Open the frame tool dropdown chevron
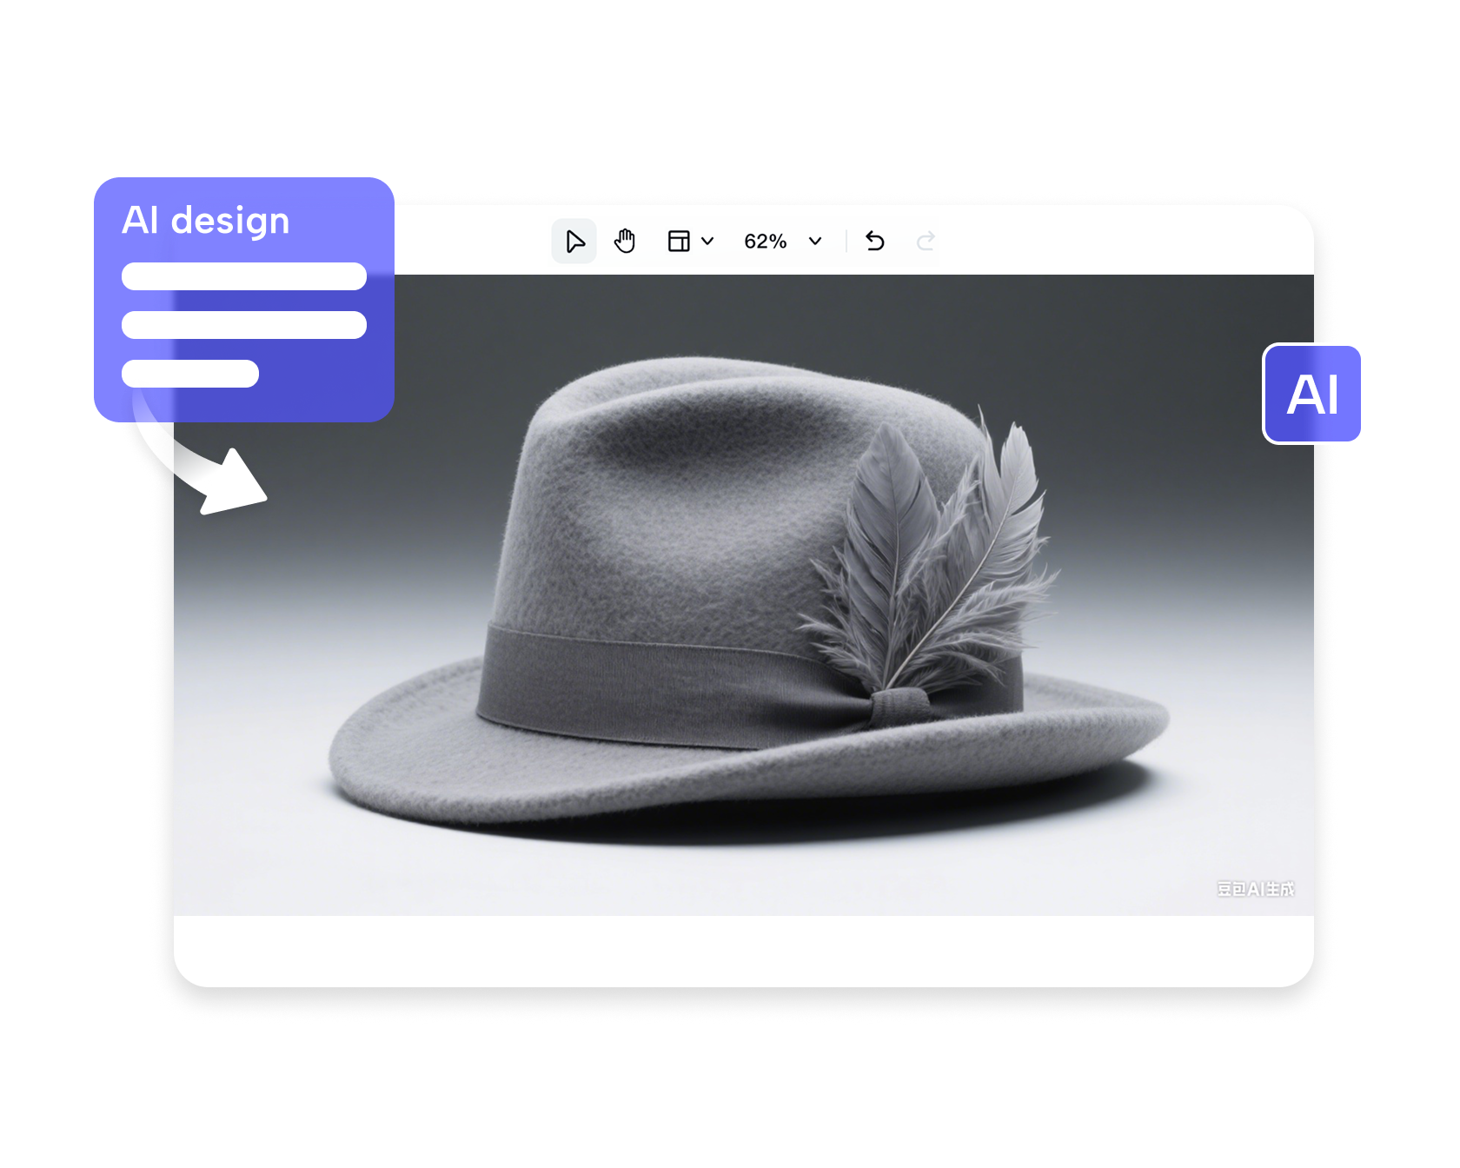The width and height of the screenshot is (1460, 1168). (x=706, y=242)
